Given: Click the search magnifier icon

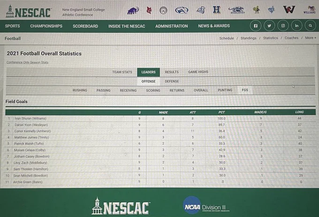Looking at the screenshot, I should click(x=310, y=26).
